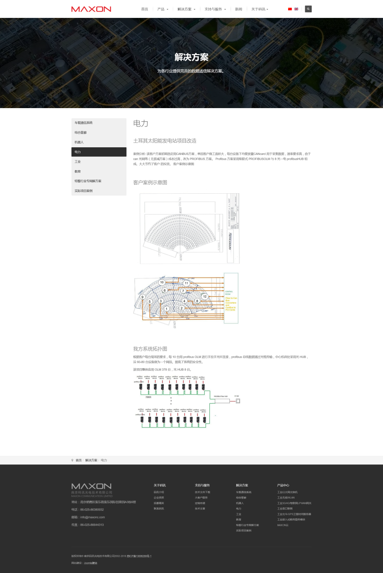
Task: Open the search magnifier icon
Action: pos(308,9)
